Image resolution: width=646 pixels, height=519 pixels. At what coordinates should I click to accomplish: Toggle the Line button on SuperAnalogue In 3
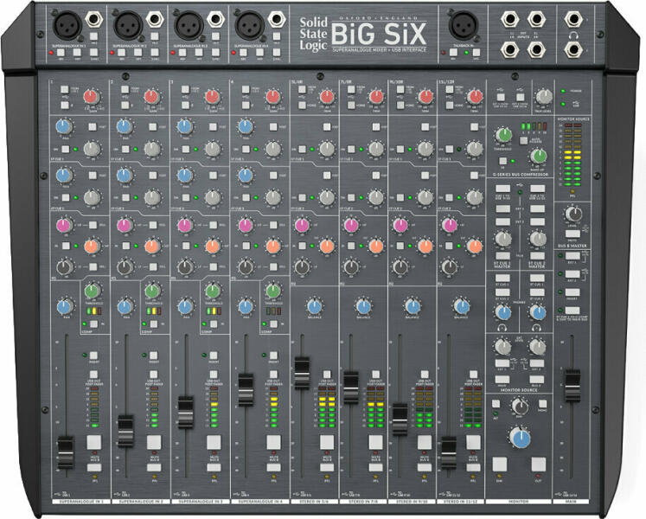click(x=215, y=53)
